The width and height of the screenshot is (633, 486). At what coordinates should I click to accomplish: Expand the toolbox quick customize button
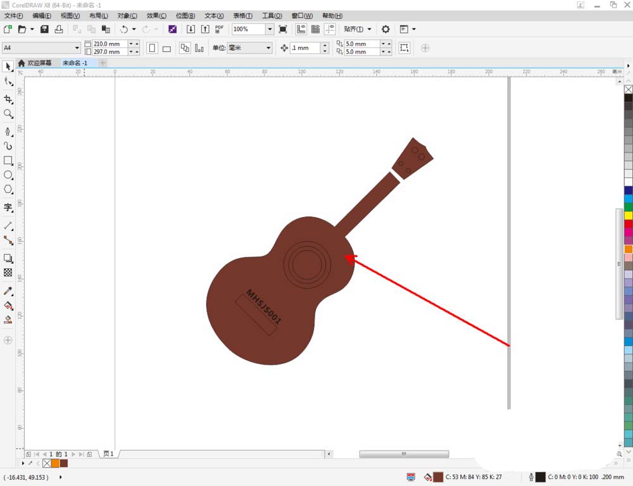(x=8, y=340)
